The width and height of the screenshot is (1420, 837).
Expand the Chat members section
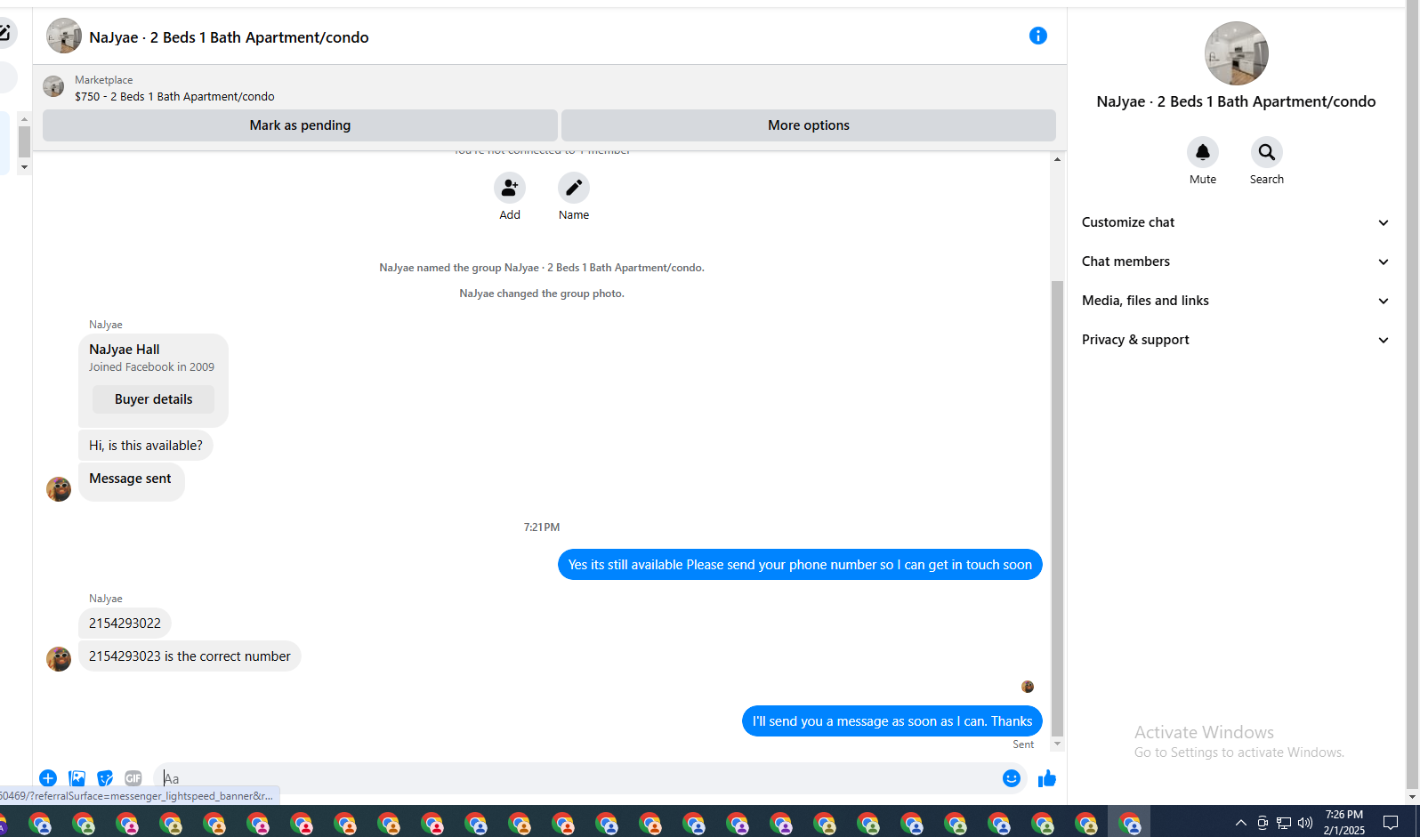pos(1235,262)
